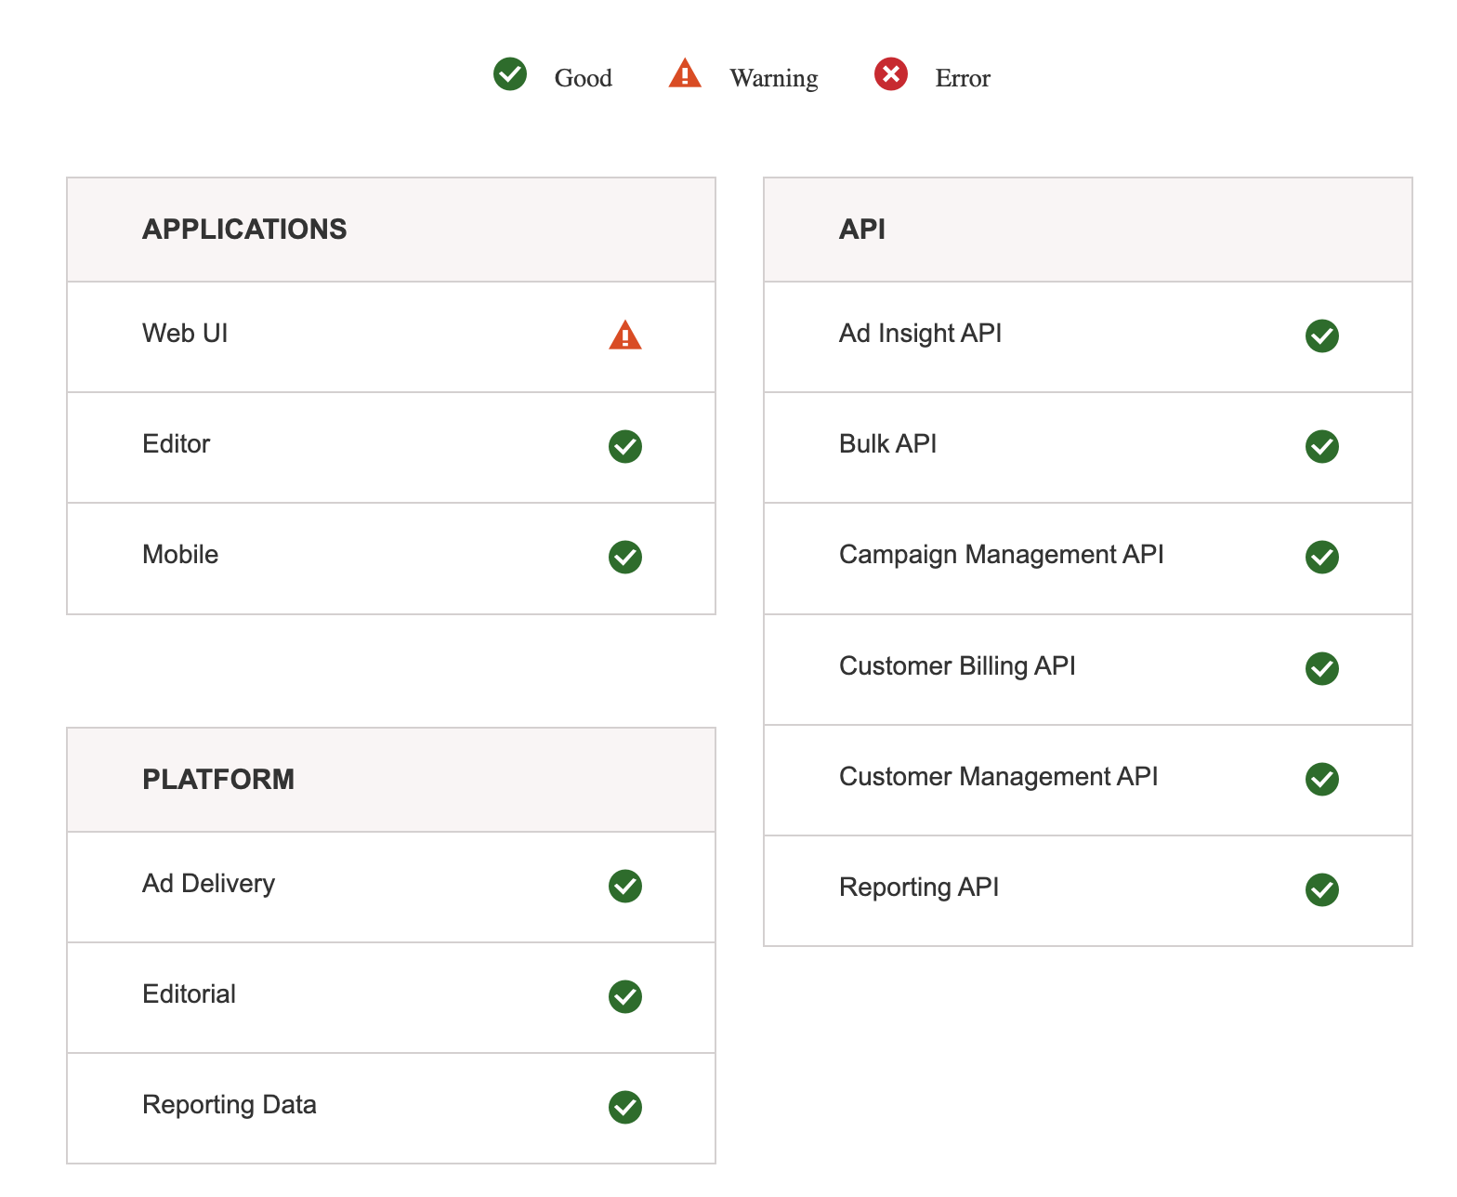The height and width of the screenshot is (1197, 1457).
Task: Click the green Good legend icon
Action: [510, 74]
